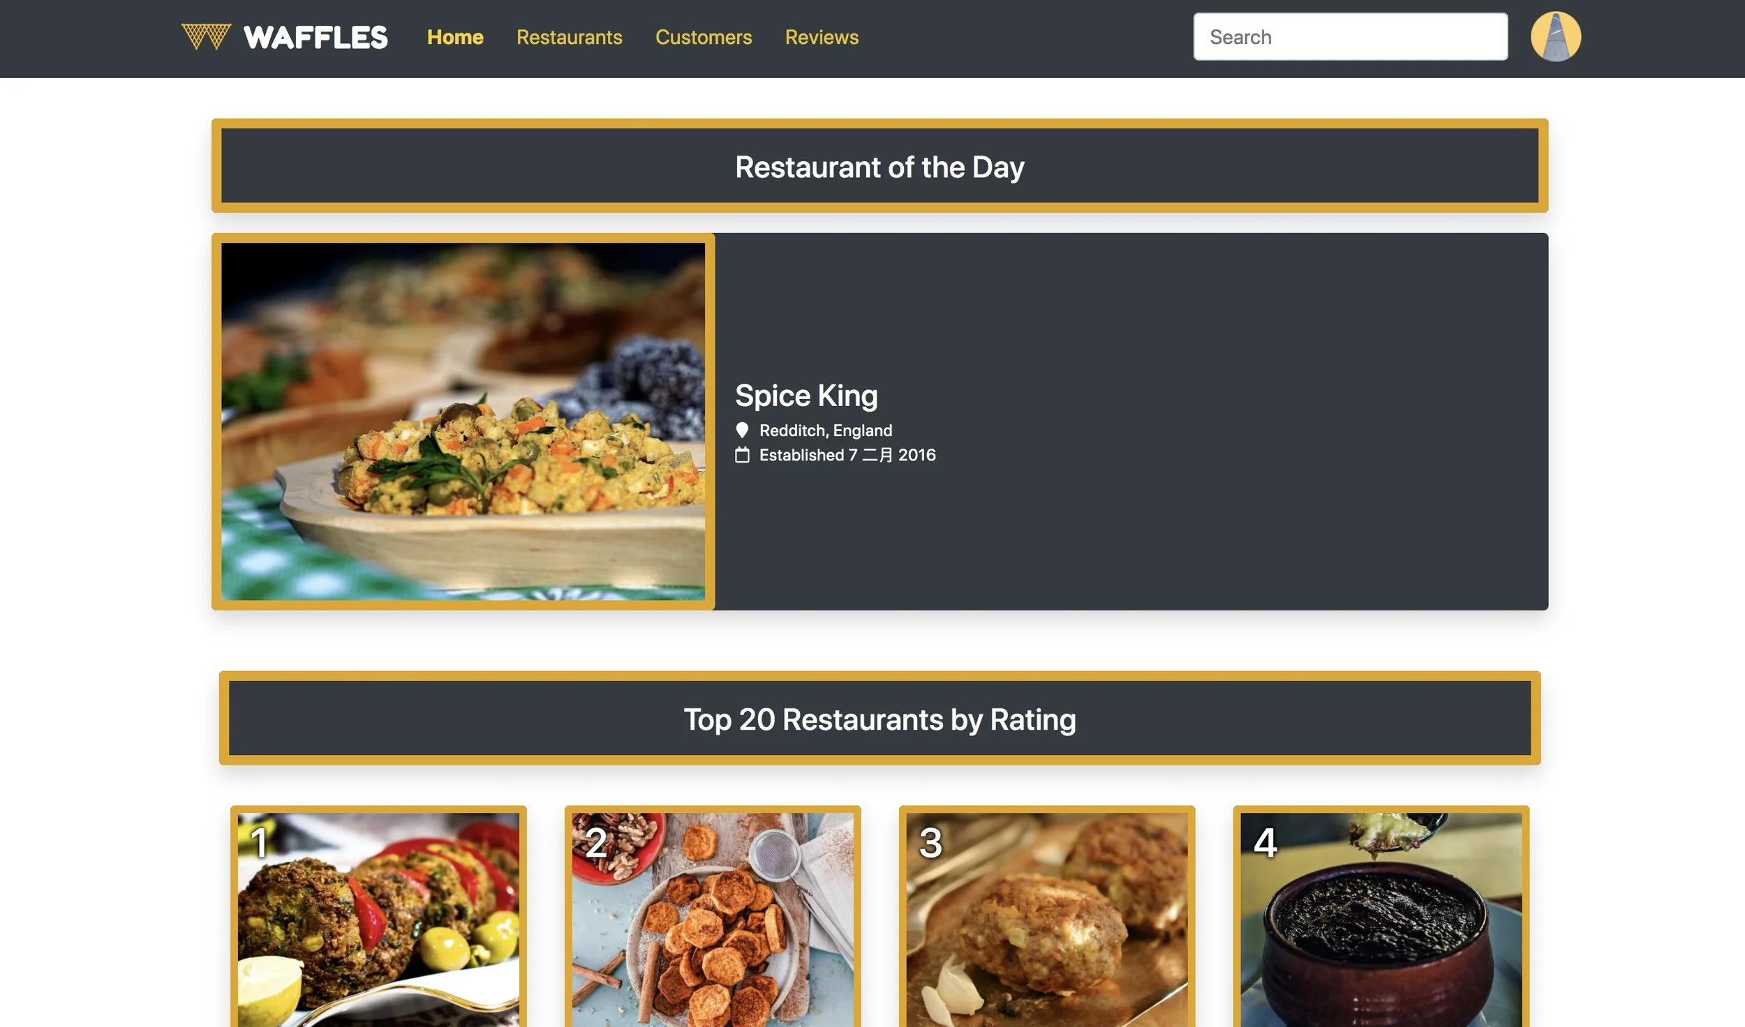
Task: Open the Reviews nav link
Action: [822, 37]
